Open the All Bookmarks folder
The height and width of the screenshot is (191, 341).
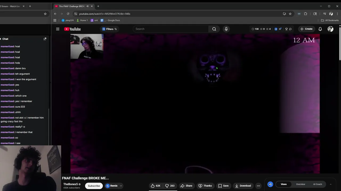click(330, 20)
